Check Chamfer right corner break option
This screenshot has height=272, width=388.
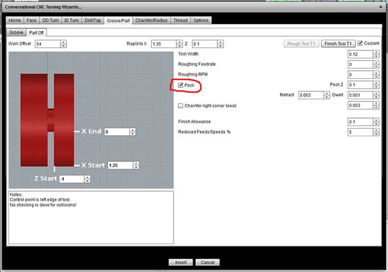click(181, 105)
